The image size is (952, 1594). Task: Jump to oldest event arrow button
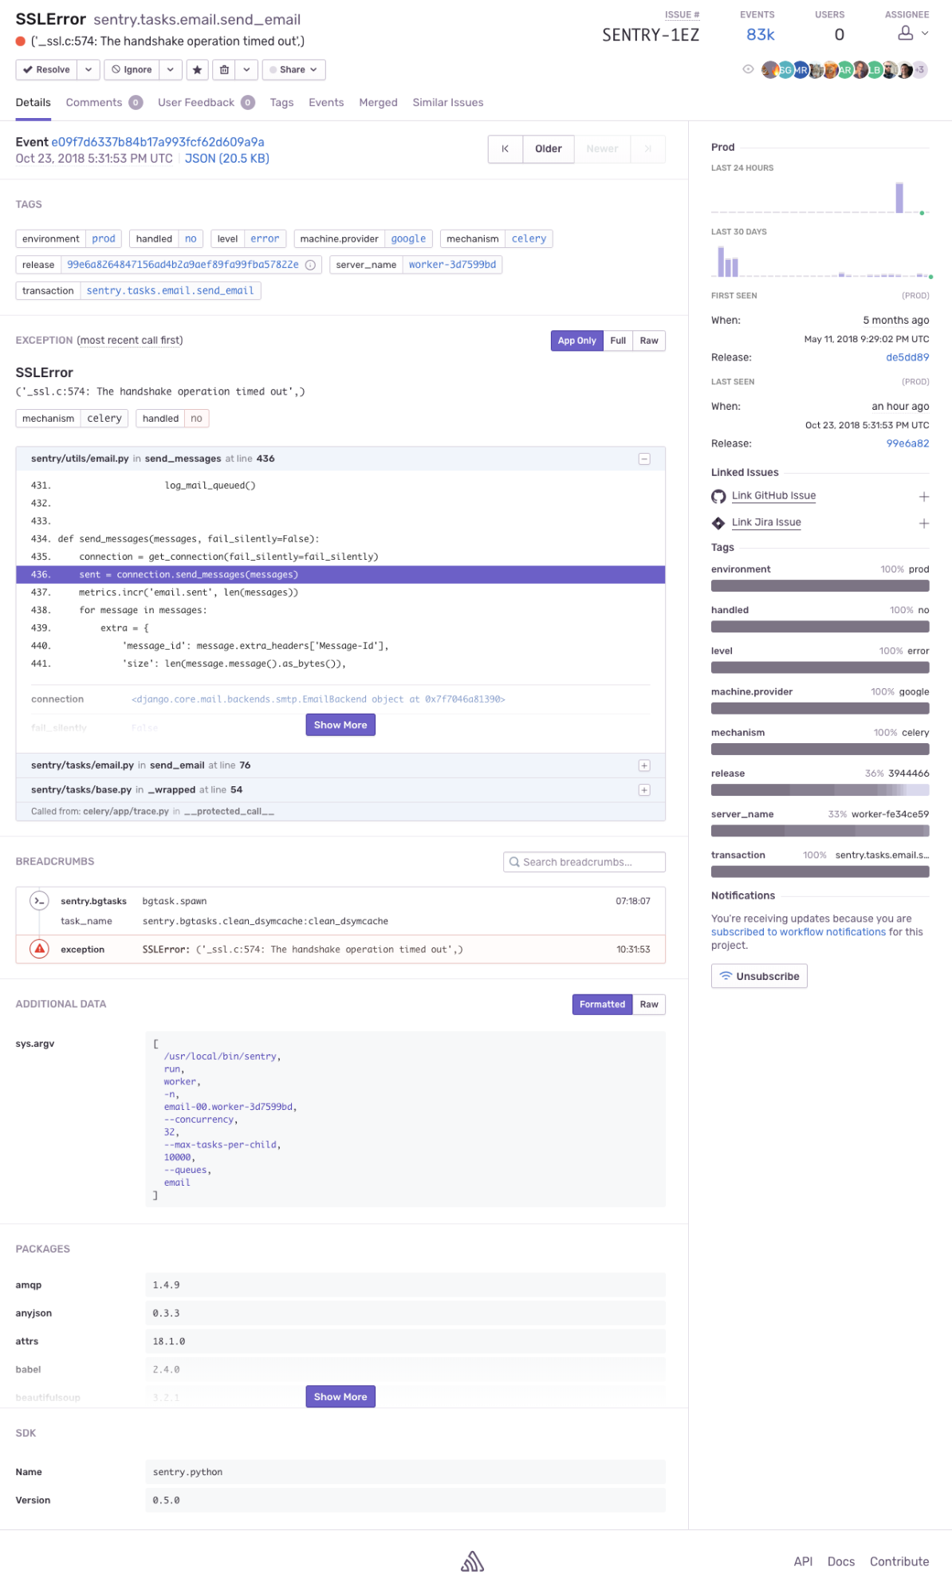point(505,149)
